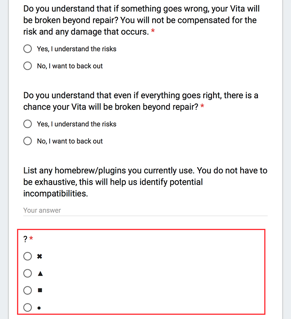Click red asterisk beside the question mark
291x319 pixels.
pos(31,238)
